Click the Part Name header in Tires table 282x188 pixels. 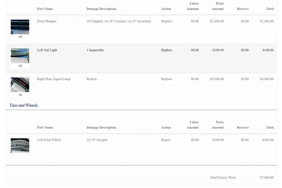tap(45, 128)
